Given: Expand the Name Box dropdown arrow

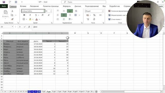Looking at the screenshot, I should click(12, 27).
